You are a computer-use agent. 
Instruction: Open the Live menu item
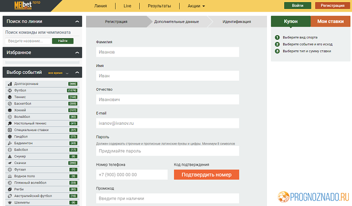[127, 6]
